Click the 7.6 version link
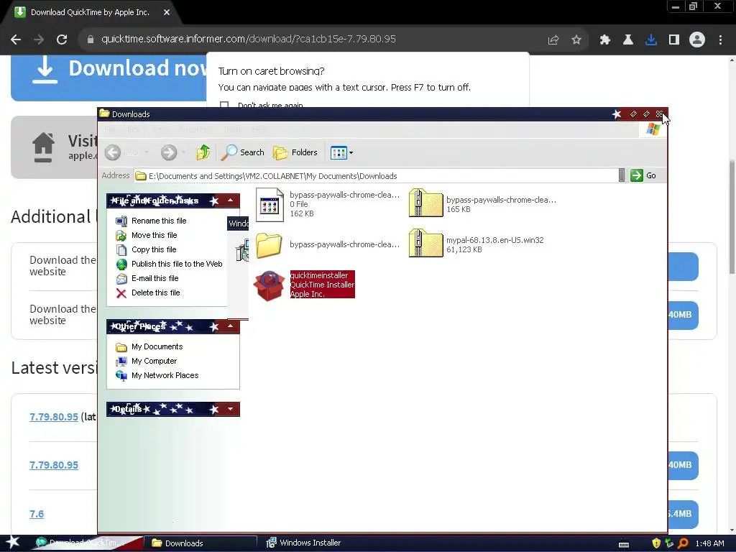Viewport: 736px width, 552px height. [37, 514]
